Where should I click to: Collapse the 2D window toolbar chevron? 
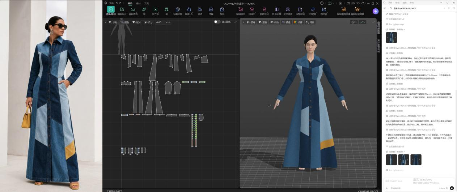coord(106,22)
